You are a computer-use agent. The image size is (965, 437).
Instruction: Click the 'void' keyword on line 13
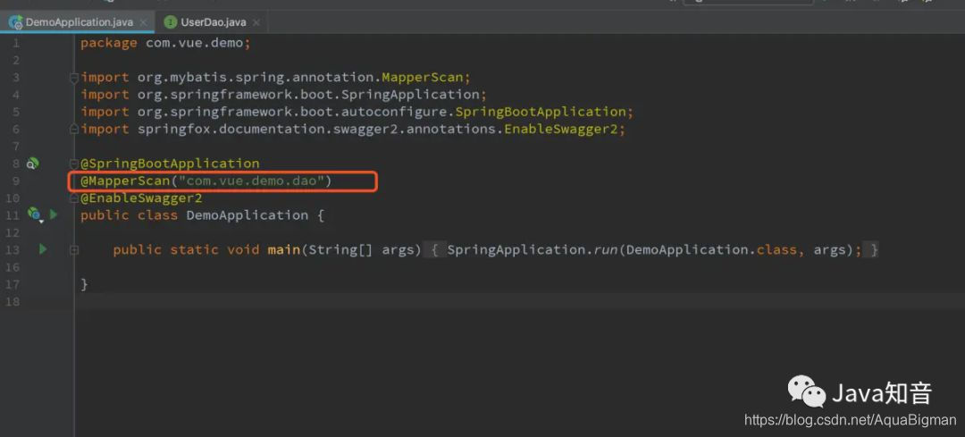(x=243, y=250)
